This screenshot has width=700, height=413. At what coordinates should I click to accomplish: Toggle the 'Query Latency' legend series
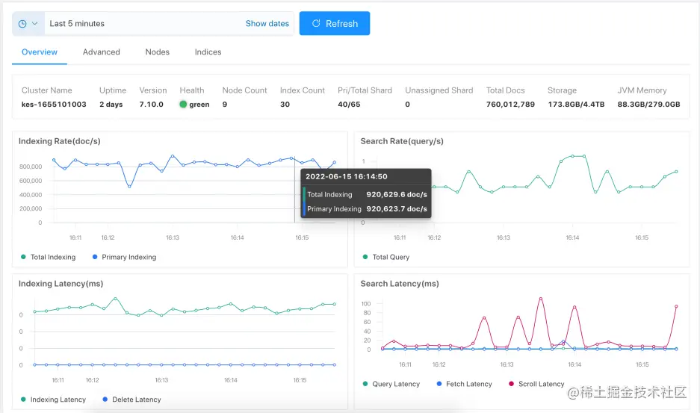click(x=391, y=384)
